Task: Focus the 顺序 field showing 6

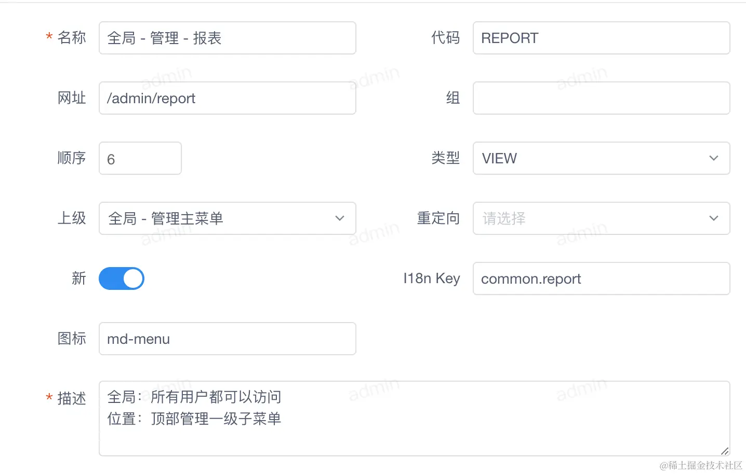Action: click(x=140, y=158)
